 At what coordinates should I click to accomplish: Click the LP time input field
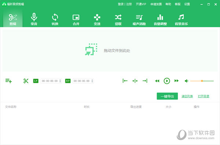pos(51,81)
